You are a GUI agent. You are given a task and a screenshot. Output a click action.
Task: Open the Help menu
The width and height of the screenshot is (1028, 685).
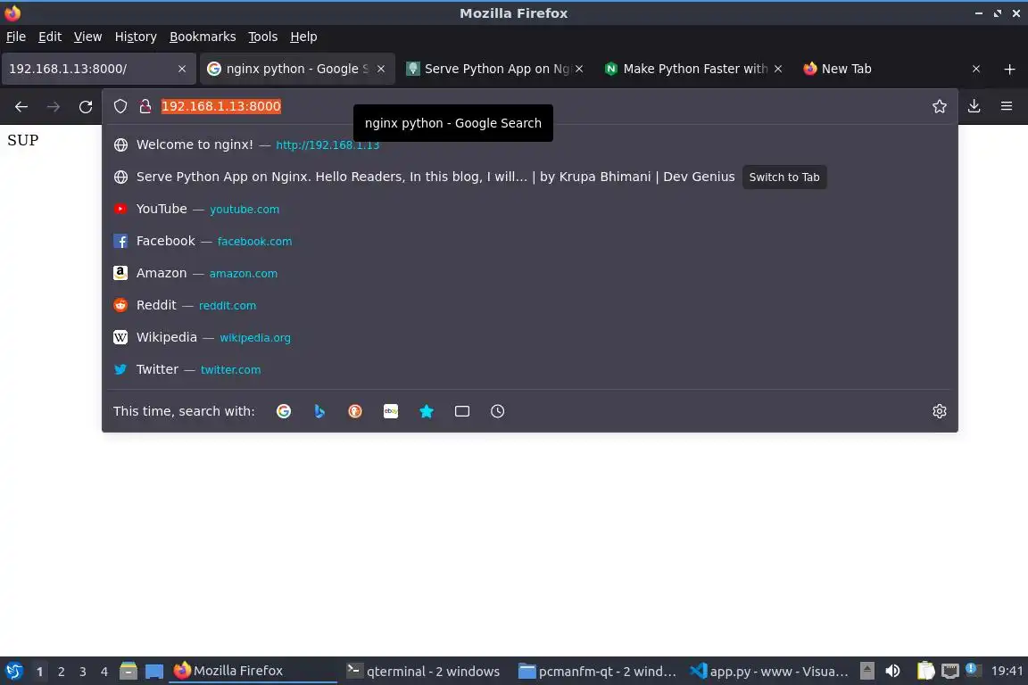pos(303,37)
